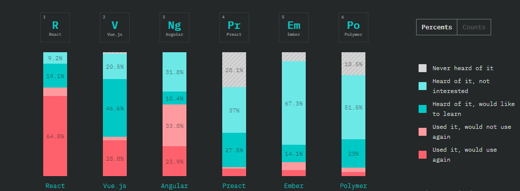Click React's 64.8% bar segment

point(55,136)
